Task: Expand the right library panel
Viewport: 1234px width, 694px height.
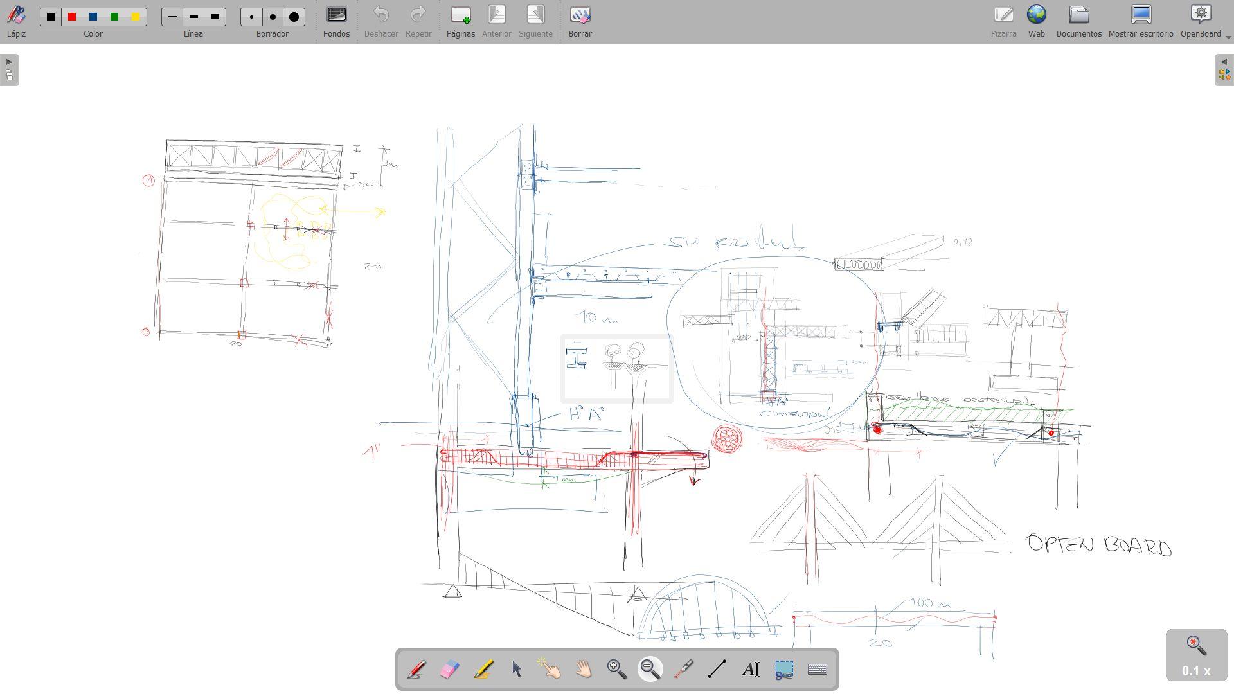Action: (1224, 69)
